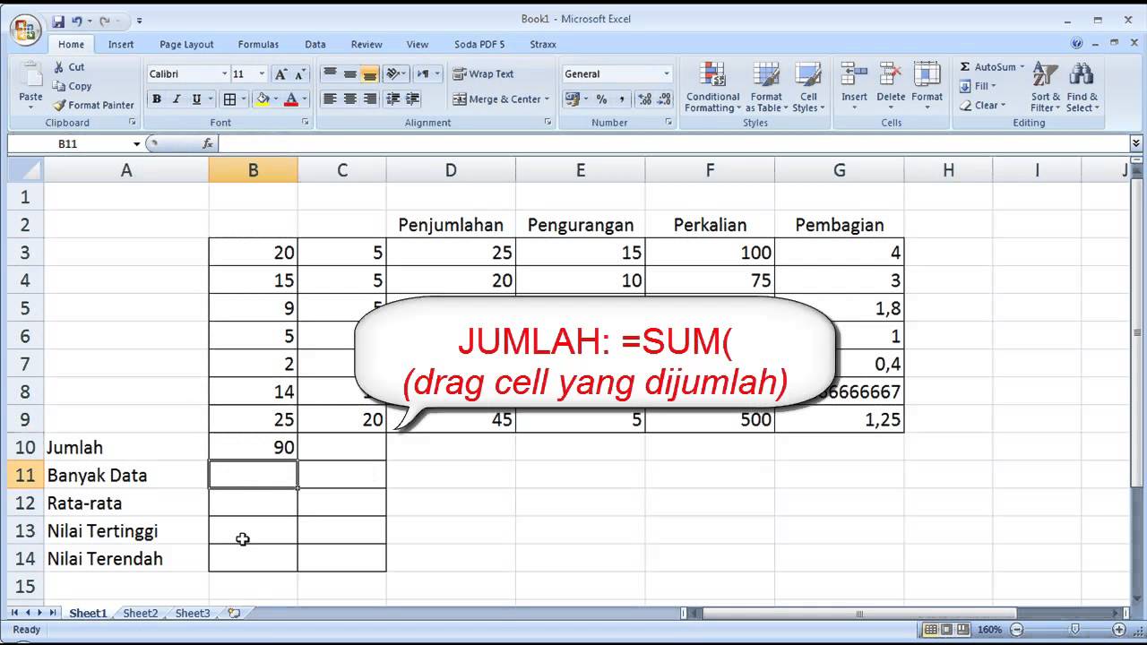Screen dimensions: 1147x645
Task: Expand the Font dialog launcher
Action: click(305, 123)
